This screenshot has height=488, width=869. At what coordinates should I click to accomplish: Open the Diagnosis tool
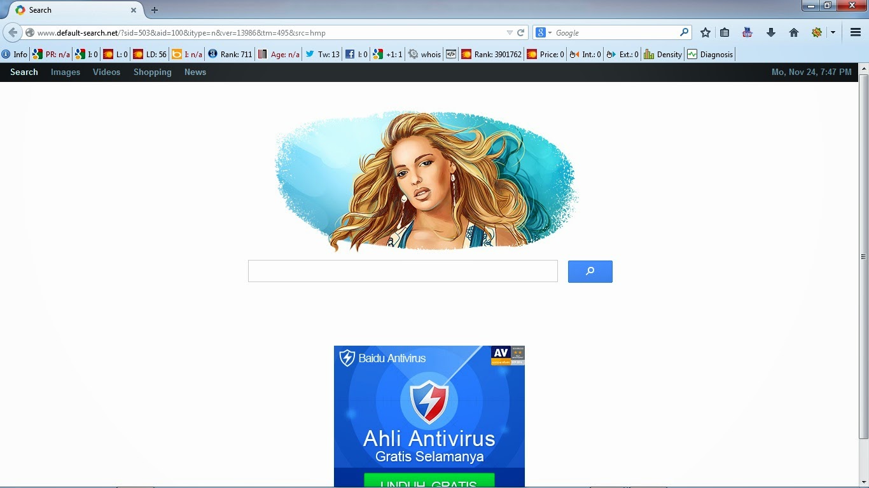[710, 55]
